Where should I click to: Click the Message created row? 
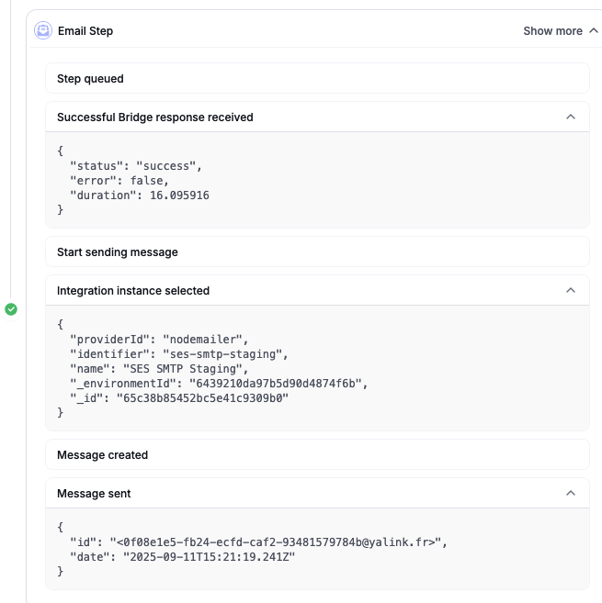tap(317, 454)
